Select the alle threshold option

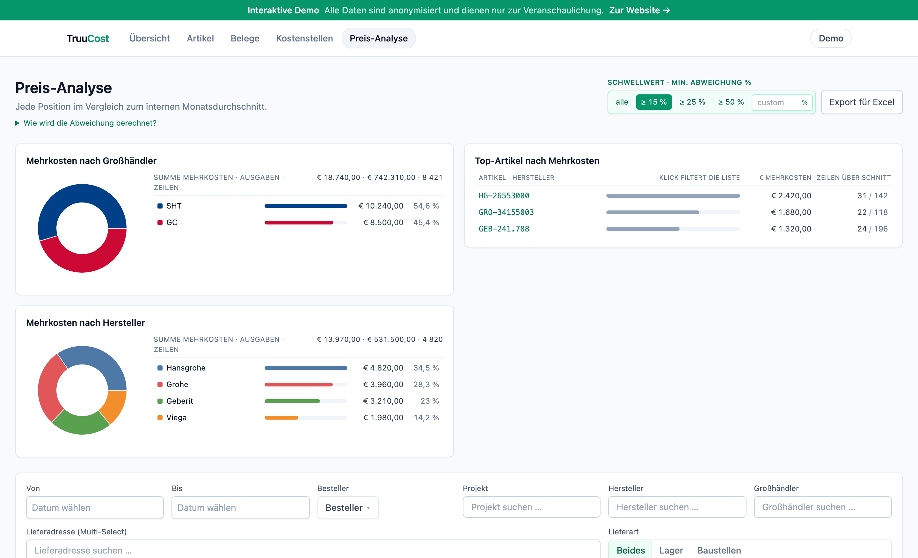coord(622,102)
